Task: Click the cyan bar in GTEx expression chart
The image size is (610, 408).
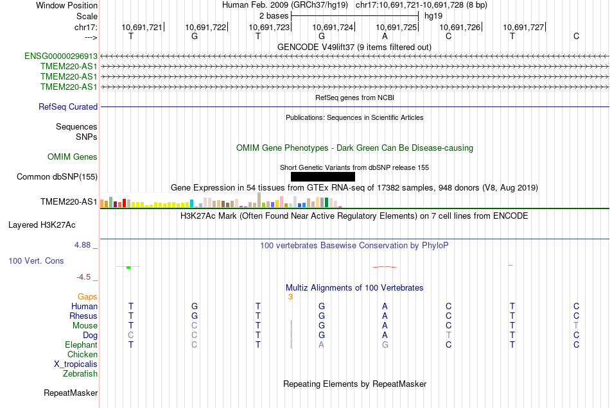Action: 191,203
